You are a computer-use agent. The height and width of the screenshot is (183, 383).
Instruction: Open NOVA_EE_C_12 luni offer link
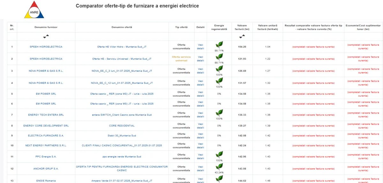coord(122,83)
